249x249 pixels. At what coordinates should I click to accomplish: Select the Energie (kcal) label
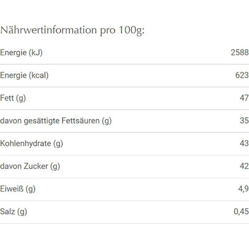[x=24, y=75]
